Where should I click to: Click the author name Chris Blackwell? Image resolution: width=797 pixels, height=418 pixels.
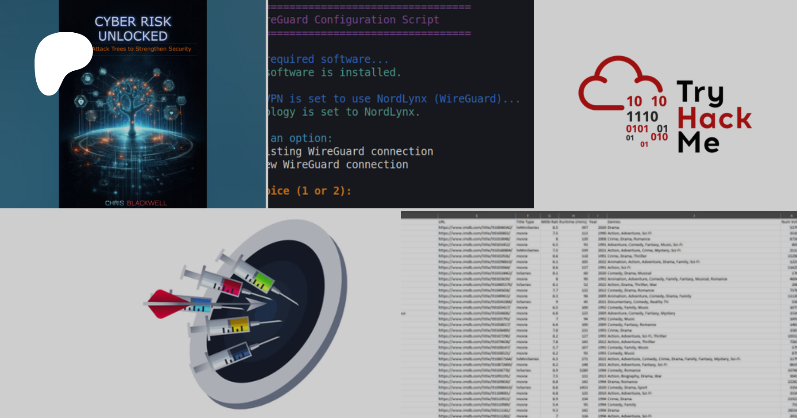pyautogui.click(x=135, y=203)
